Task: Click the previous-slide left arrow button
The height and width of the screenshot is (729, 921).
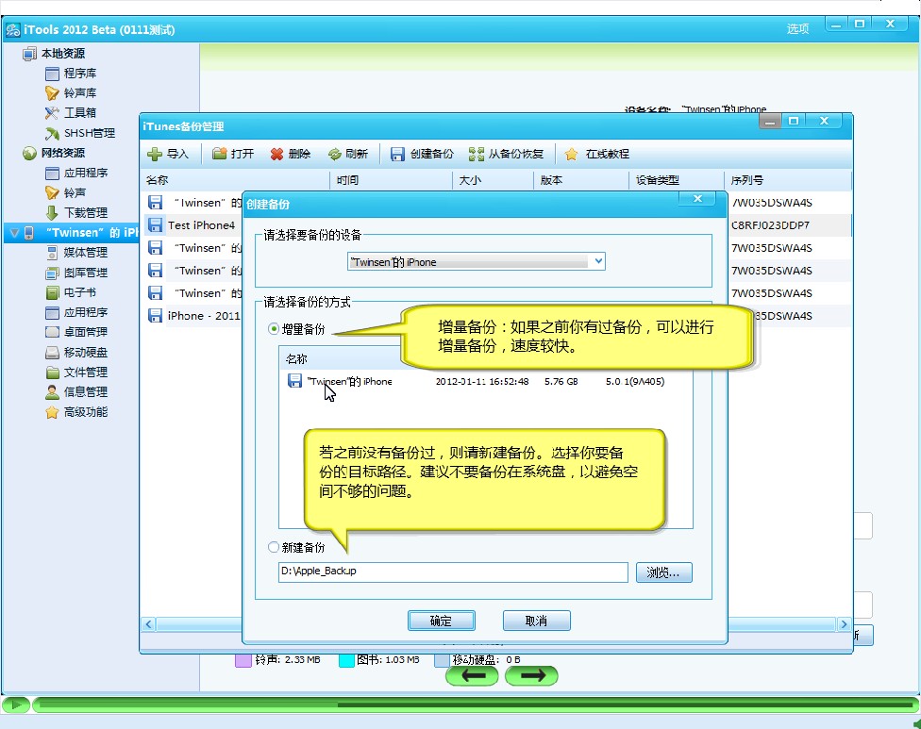Action: pyautogui.click(x=472, y=675)
